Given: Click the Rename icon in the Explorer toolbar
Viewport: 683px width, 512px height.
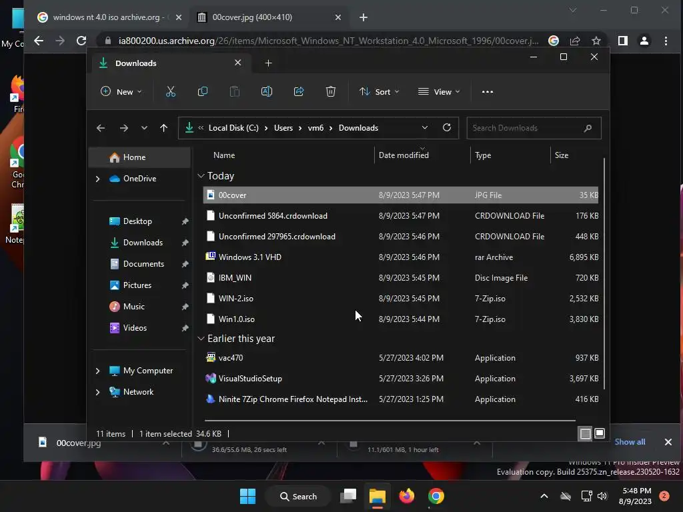Looking at the screenshot, I should [267, 91].
